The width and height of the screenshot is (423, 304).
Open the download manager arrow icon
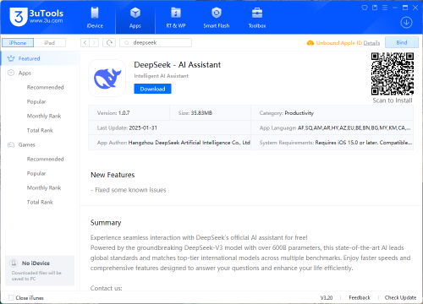click(x=406, y=23)
